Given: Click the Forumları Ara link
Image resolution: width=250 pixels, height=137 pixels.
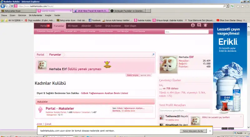Looking at the screenshot, I should (x=71, y=31).
